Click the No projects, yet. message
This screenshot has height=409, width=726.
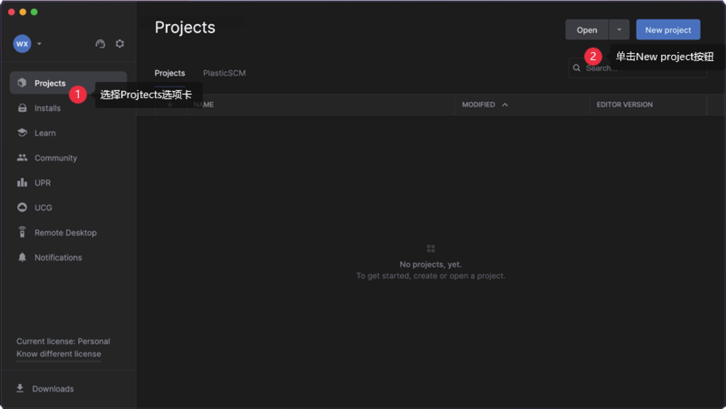[x=430, y=264]
